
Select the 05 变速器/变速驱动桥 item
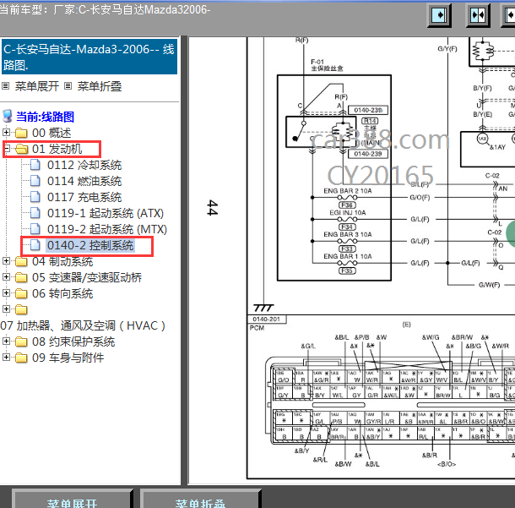(87, 277)
